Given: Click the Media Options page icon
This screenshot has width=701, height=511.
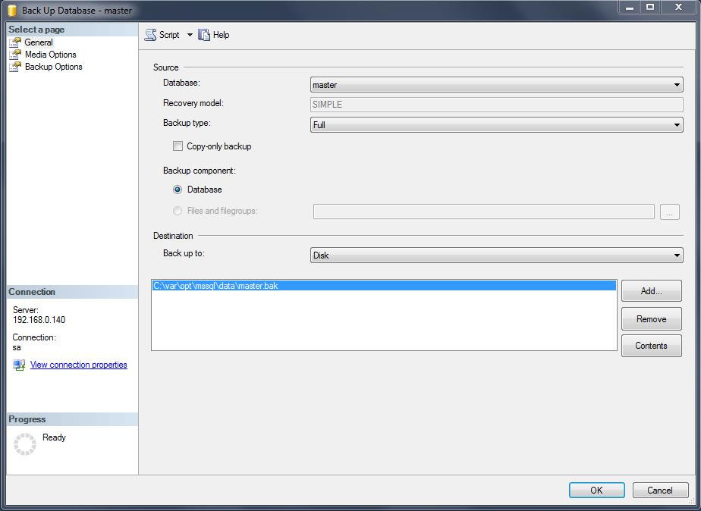Looking at the screenshot, I should click(x=15, y=55).
